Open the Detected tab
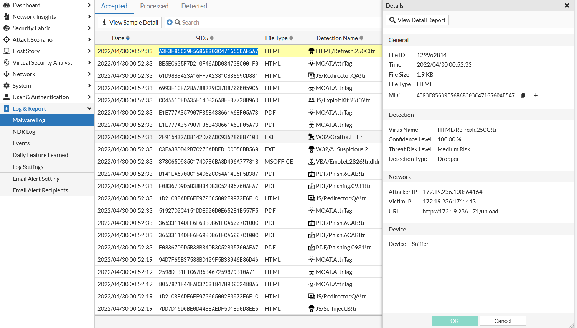 [194, 6]
